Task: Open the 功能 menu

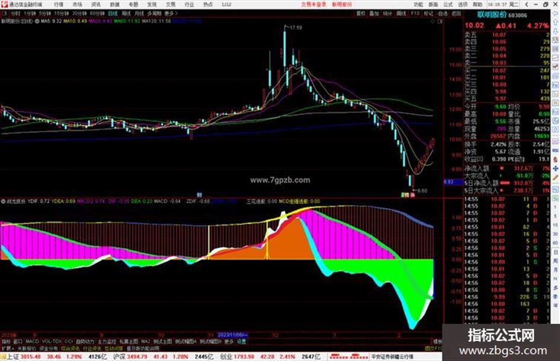Action: pos(418,4)
